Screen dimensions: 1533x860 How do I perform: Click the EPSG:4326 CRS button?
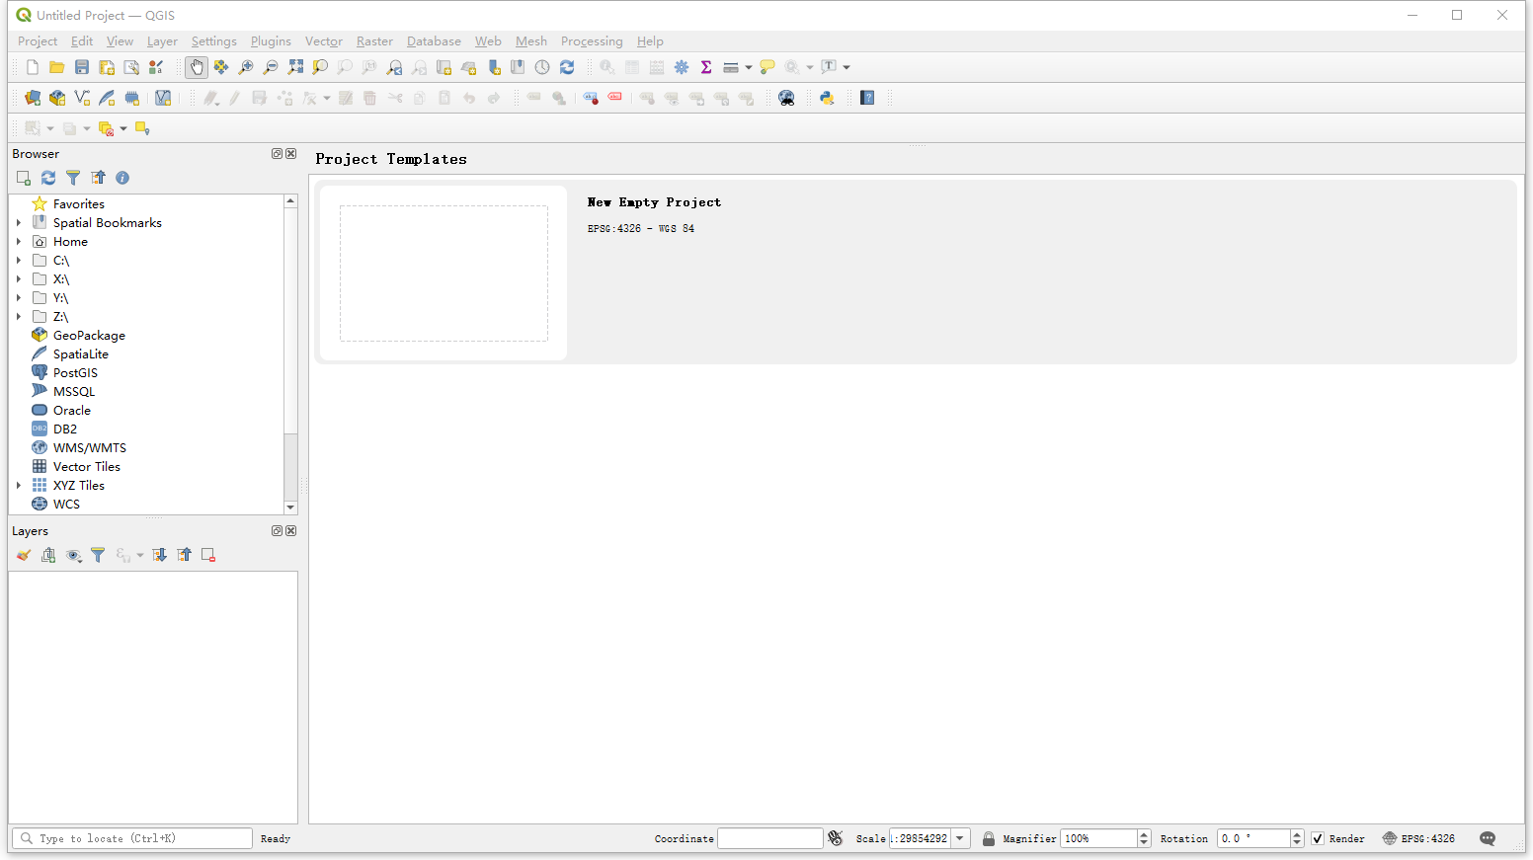tap(1418, 838)
